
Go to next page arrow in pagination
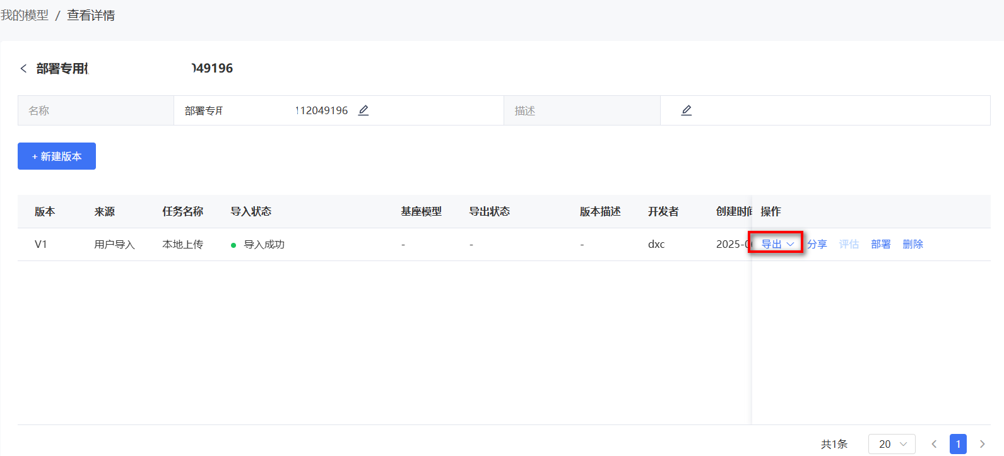pos(982,444)
